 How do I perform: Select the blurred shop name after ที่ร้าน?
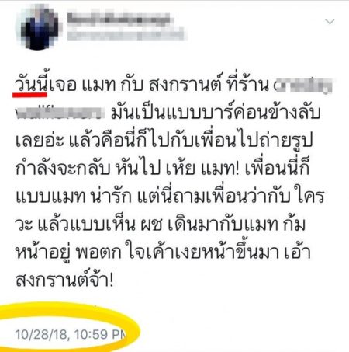[302, 85]
